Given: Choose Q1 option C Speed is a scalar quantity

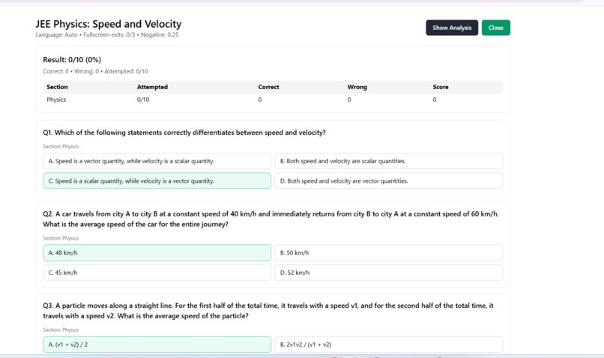Looking at the screenshot, I should pos(157,181).
